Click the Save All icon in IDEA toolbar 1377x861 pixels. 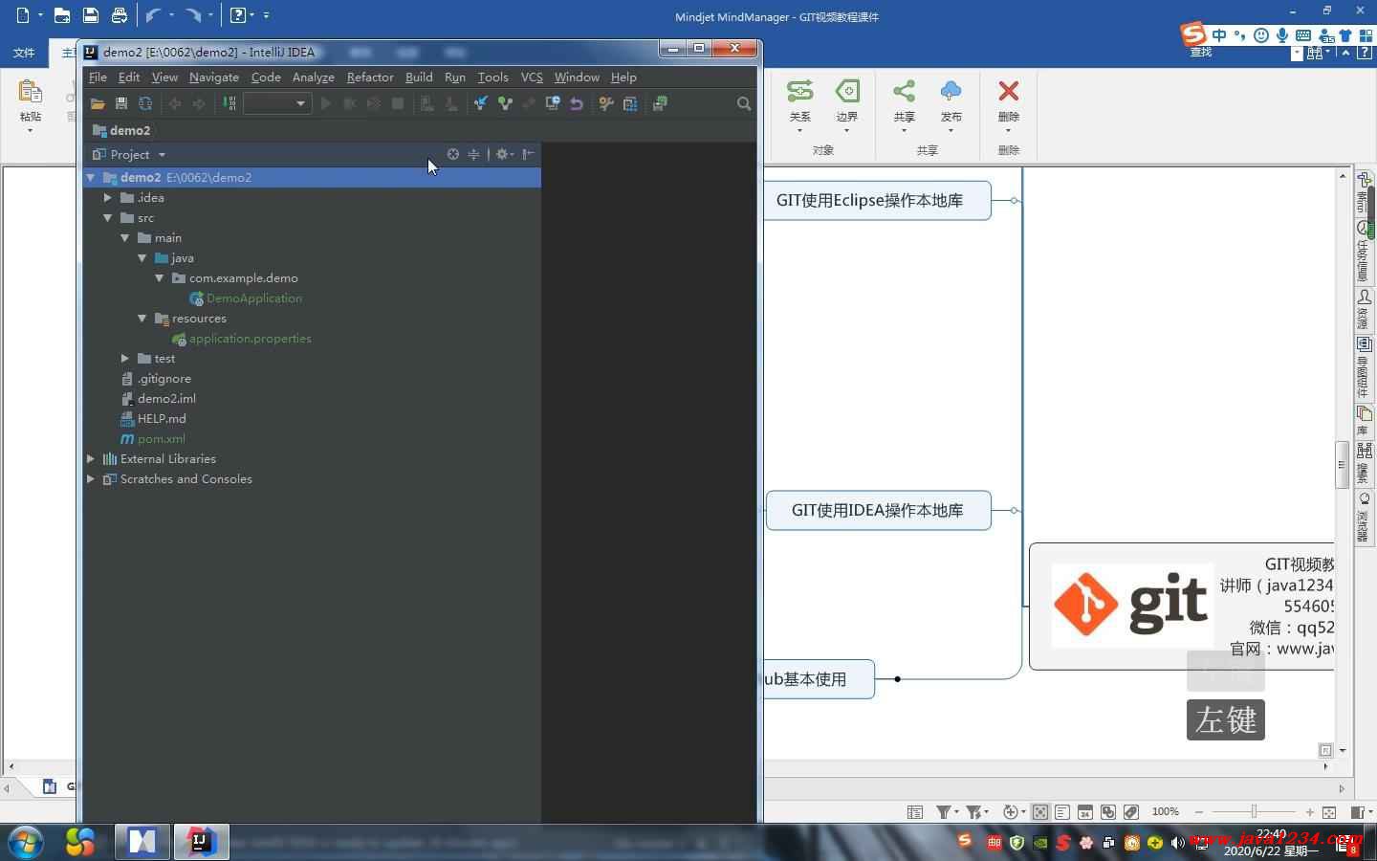(x=121, y=103)
